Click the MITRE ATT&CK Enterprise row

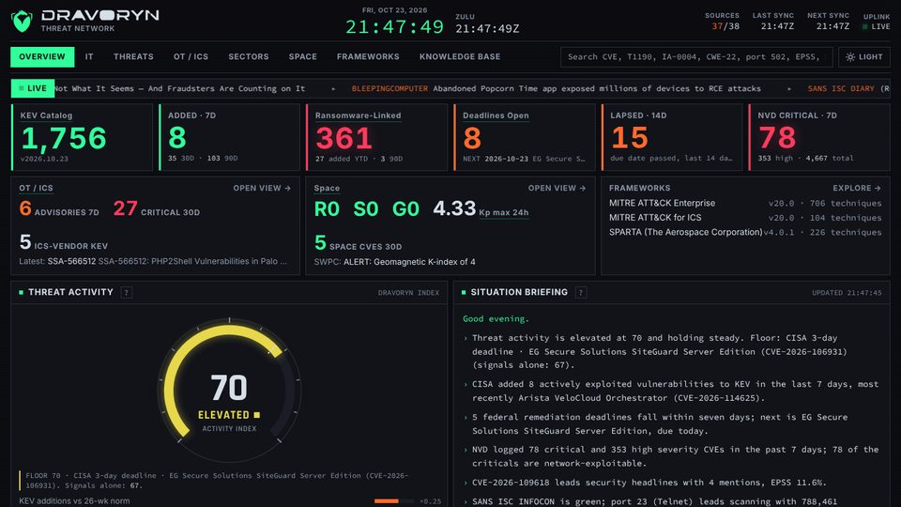(745, 203)
